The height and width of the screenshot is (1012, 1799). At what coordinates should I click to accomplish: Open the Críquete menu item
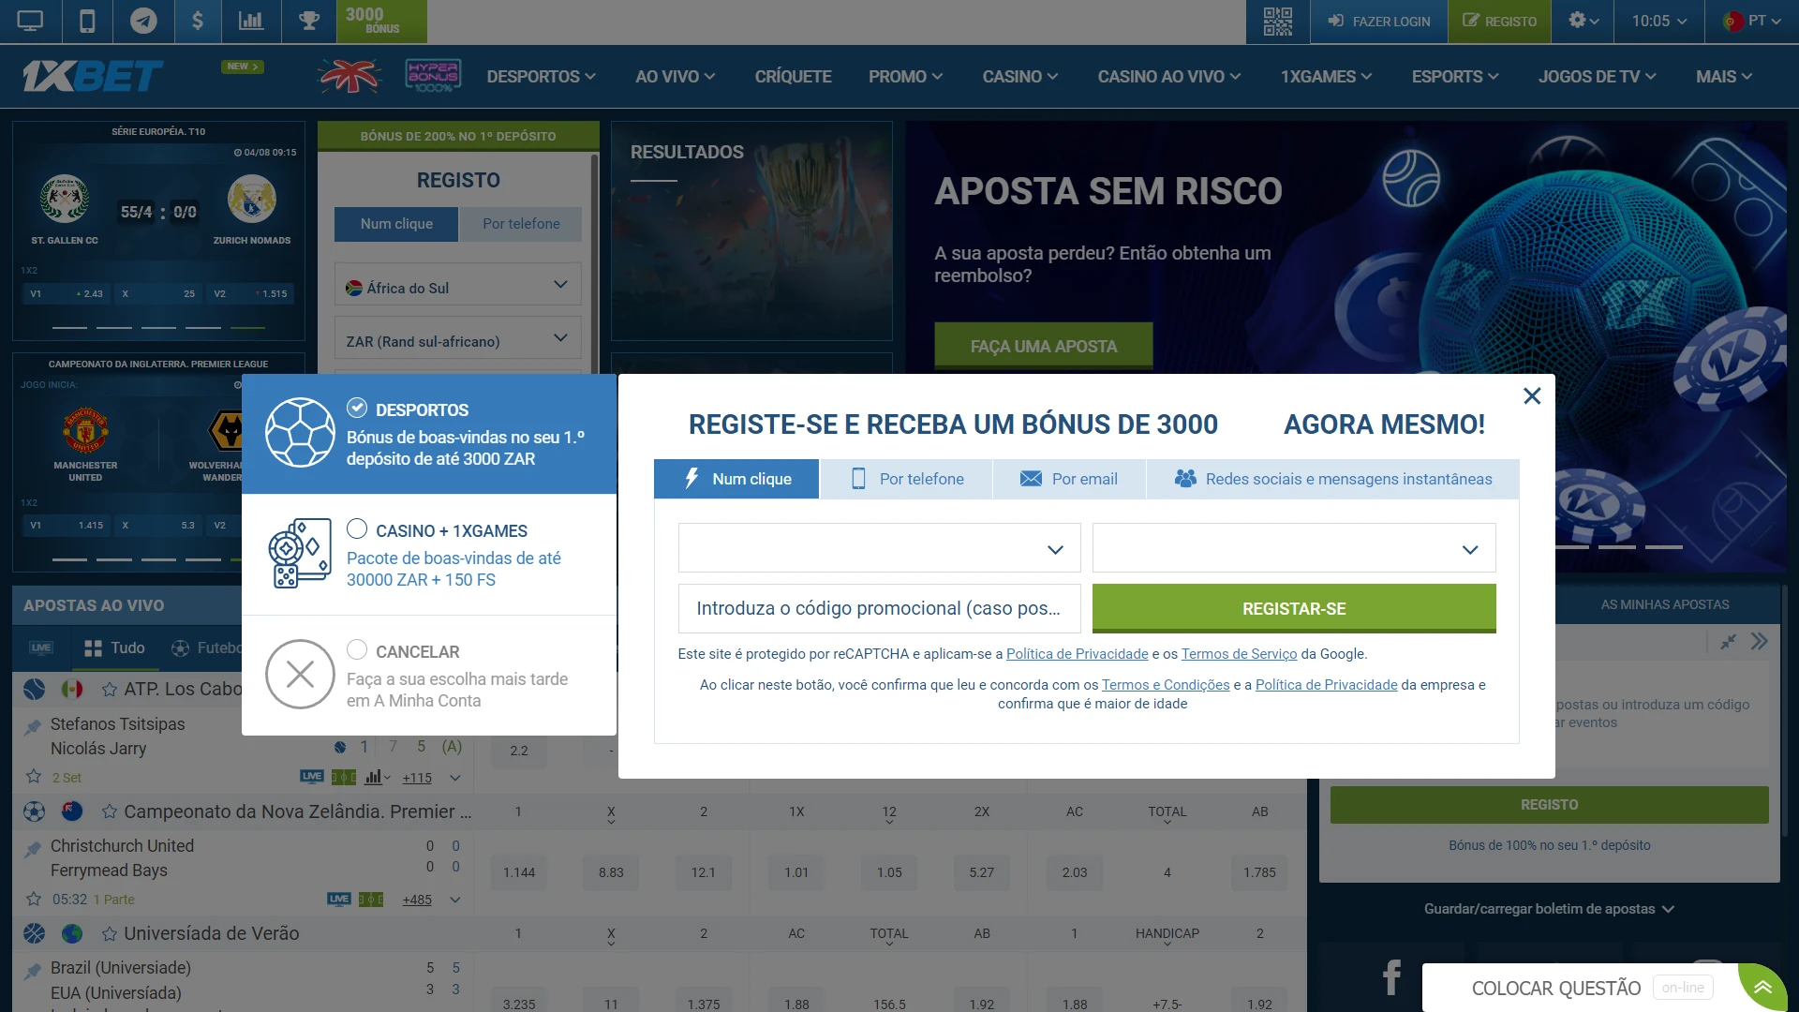[x=793, y=77]
